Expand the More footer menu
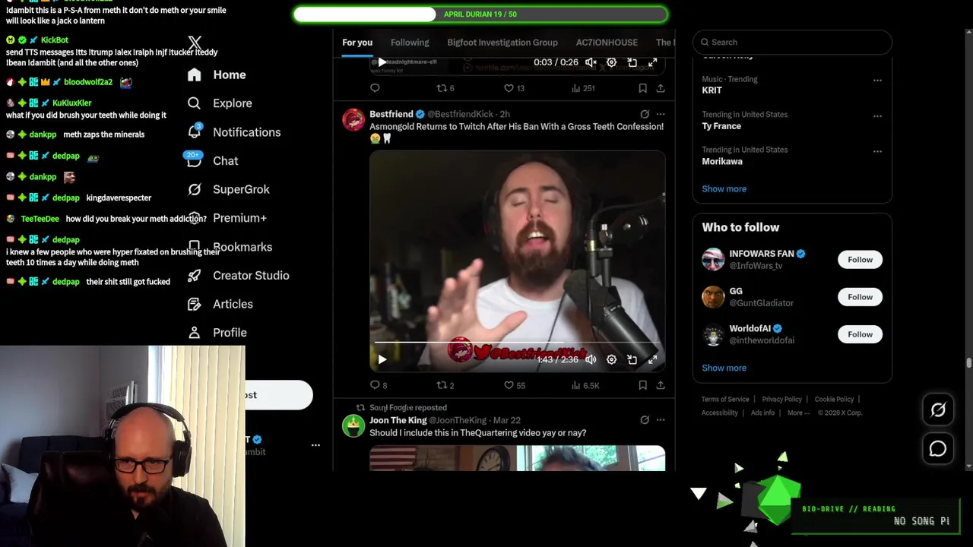 pos(798,413)
